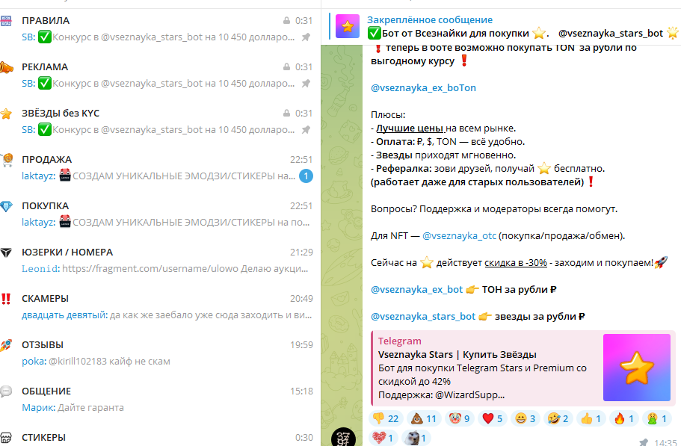Viewport: 681px width, 446px height.
Task: Open the @vseznayka_otc link
Action: pos(459,236)
